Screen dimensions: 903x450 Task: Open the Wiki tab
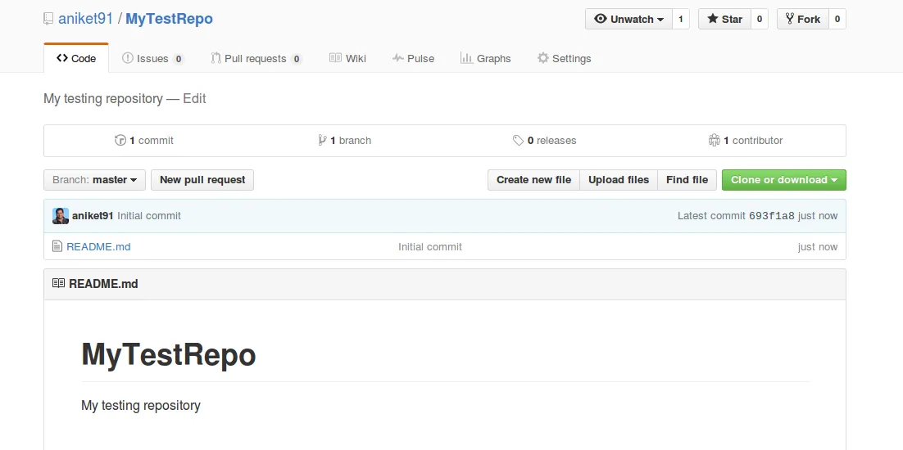[347, 58]
